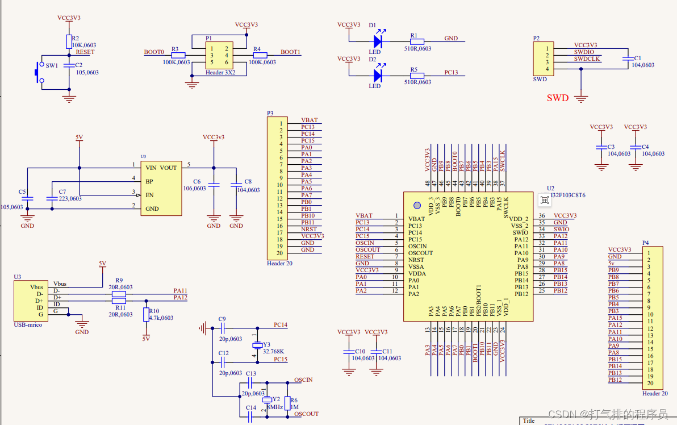Click the PC13 net label after R5
Screen dimensions: 677x425
pyautogui.click(x=451, y=72)
